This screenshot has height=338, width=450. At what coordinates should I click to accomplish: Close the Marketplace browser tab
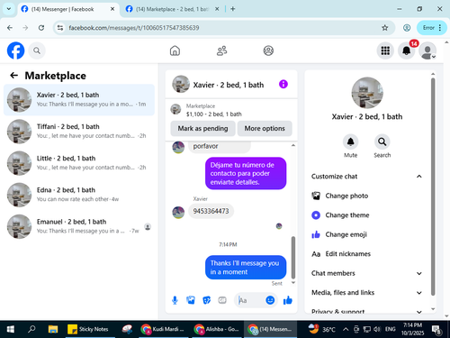(217, 9)
